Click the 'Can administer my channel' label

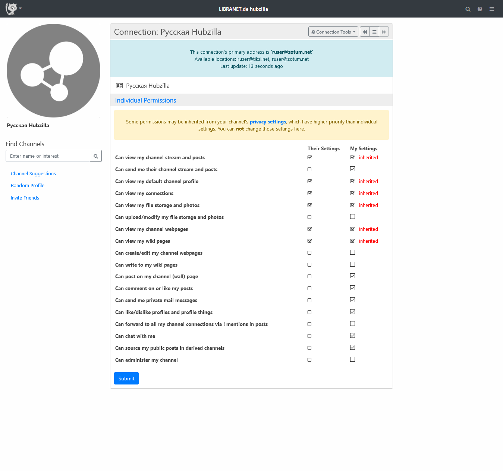[x=146, y=360]
